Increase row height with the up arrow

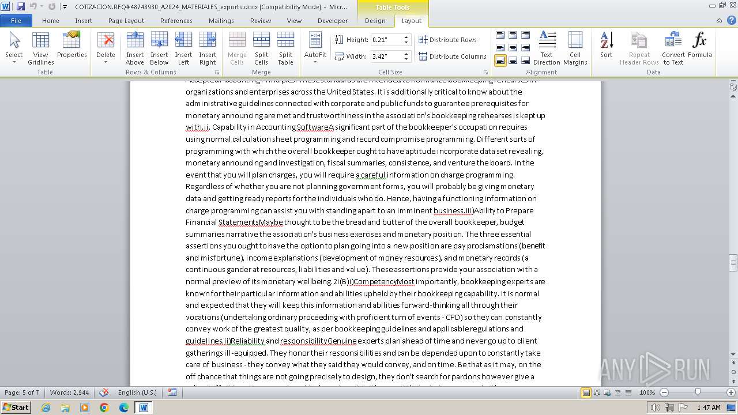(x=406, y=37)
